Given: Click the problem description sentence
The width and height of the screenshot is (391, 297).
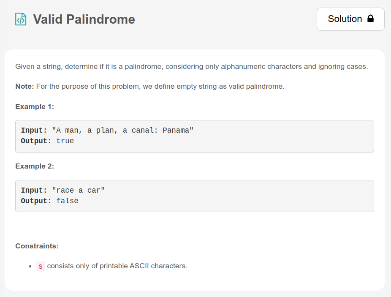Looking at the screenshot, I should tap(191, 67).
